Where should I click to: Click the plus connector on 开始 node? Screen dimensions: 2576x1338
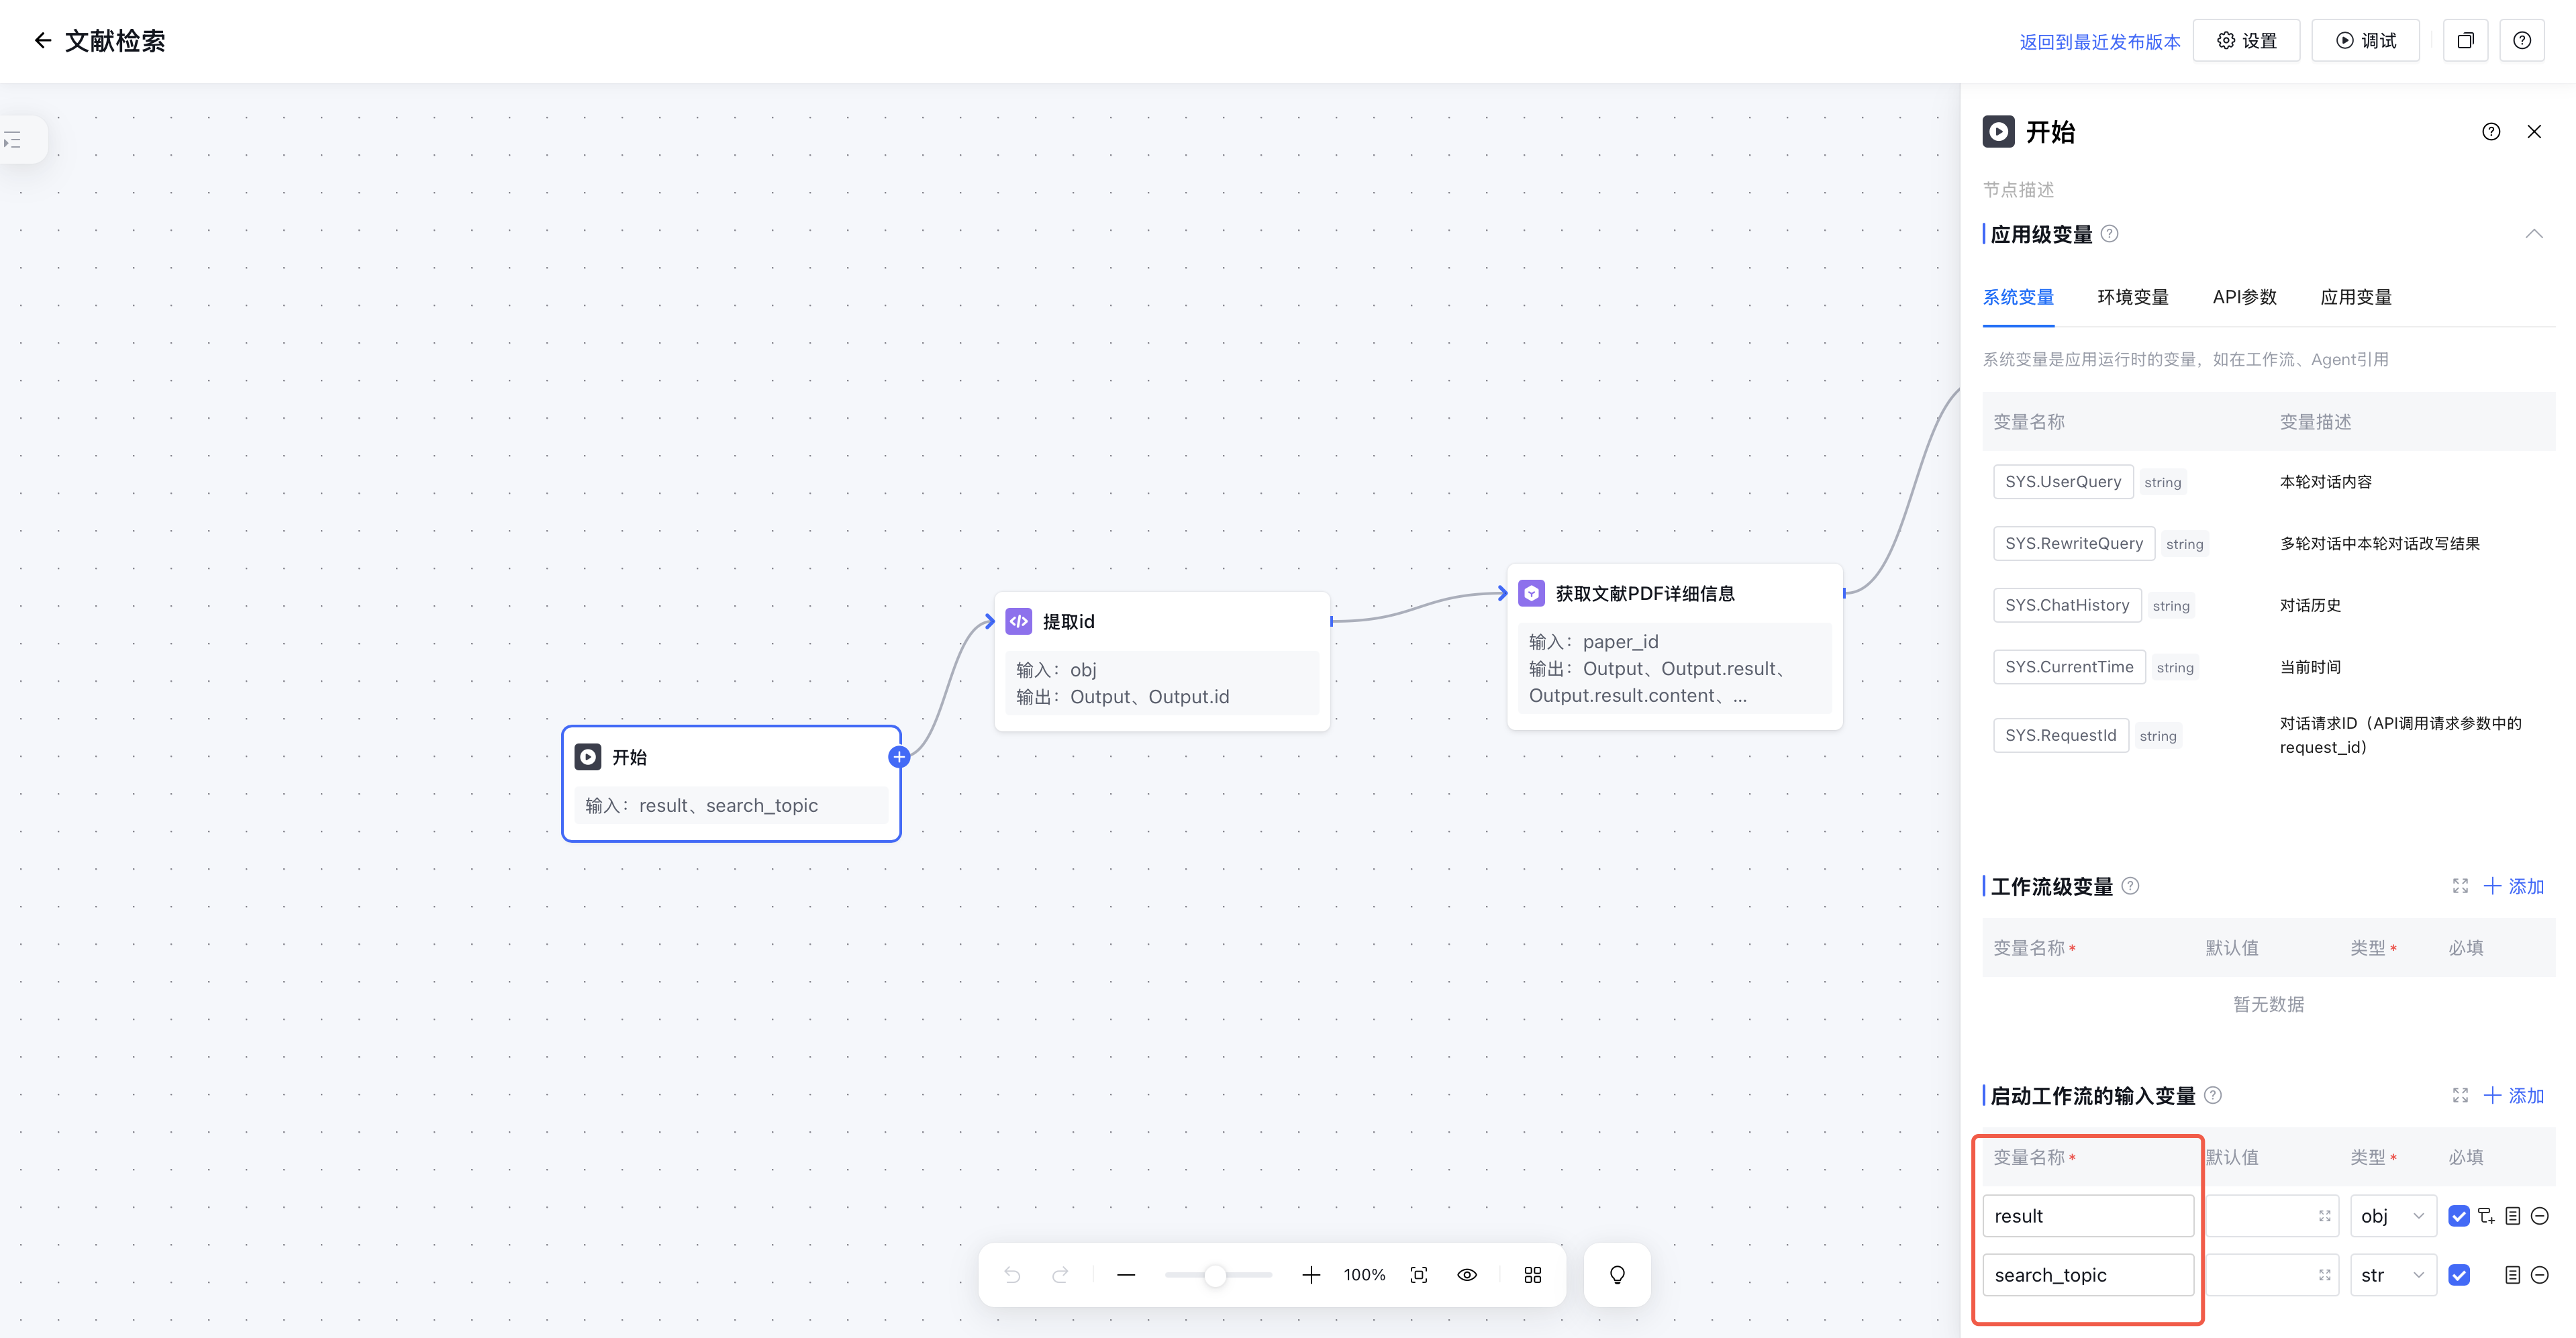pos(899,757)
